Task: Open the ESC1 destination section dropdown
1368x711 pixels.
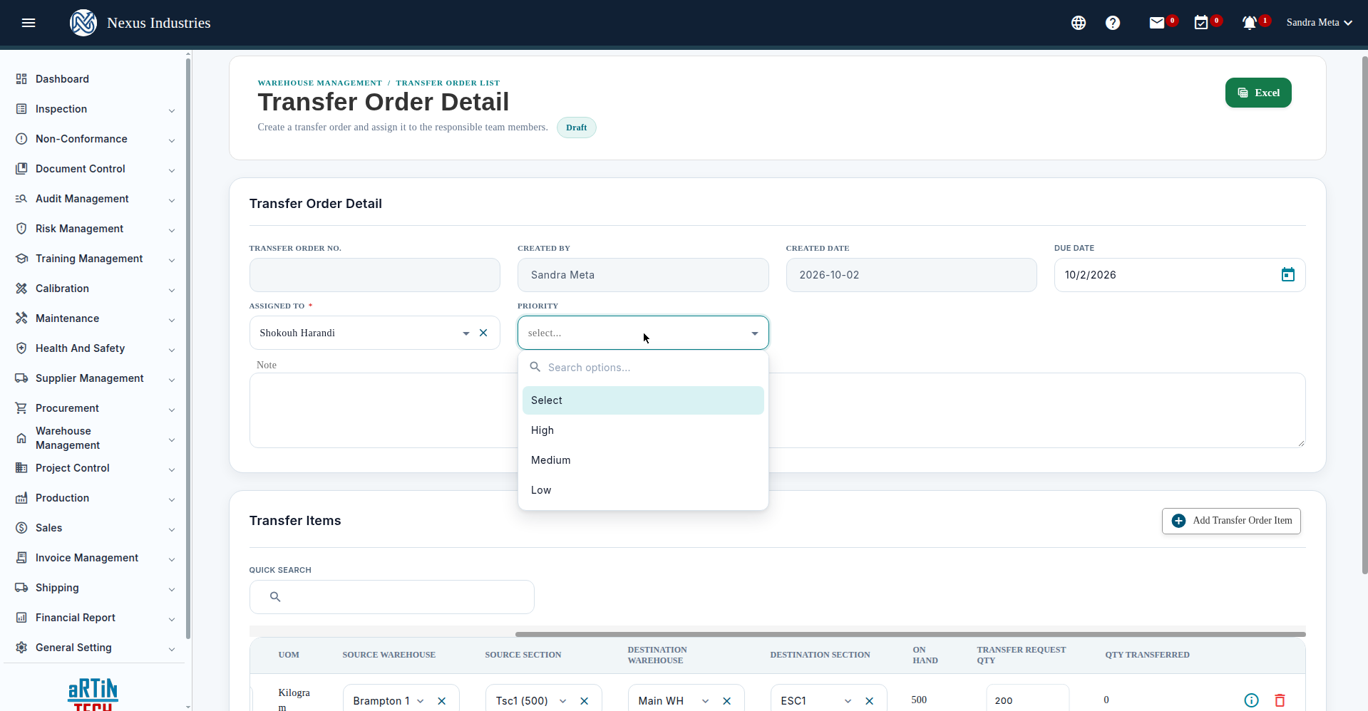Action: point(848,701)
